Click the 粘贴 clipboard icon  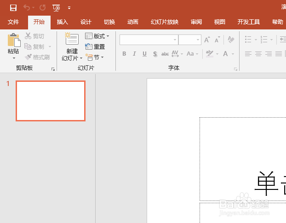tap(14, 40)
